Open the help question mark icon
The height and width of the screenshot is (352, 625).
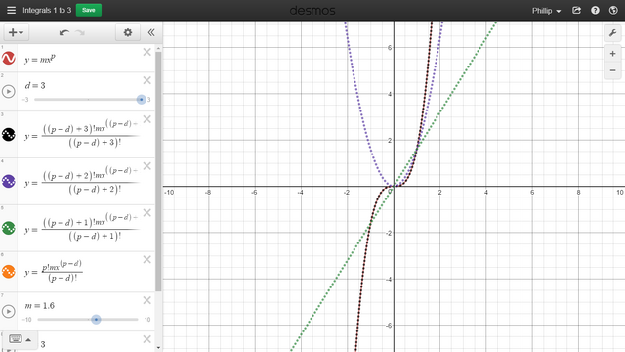click(595, 11)
